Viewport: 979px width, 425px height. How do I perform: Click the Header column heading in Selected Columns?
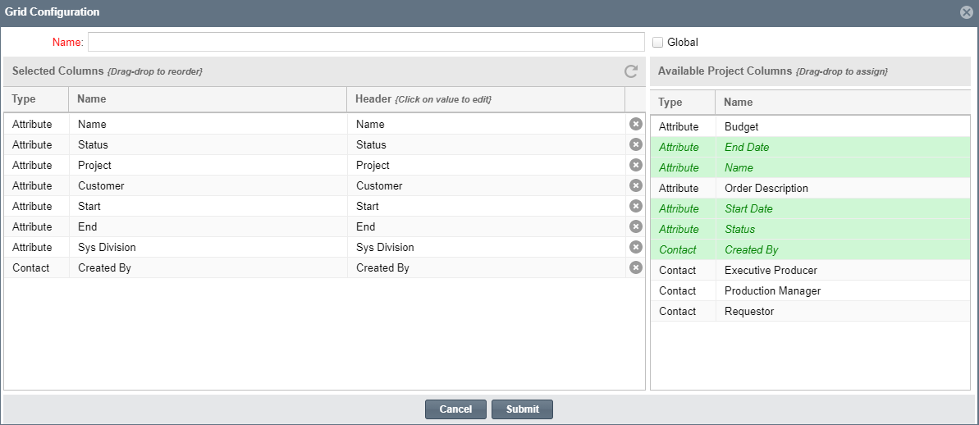pyautogui.click(x=486, y=99)
